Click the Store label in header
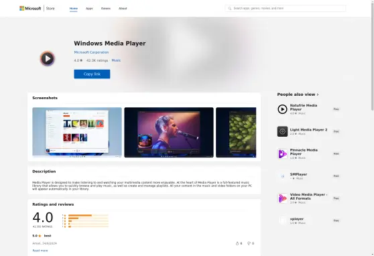Viewport: 374px width, 256px height. [x=50, y=8]
